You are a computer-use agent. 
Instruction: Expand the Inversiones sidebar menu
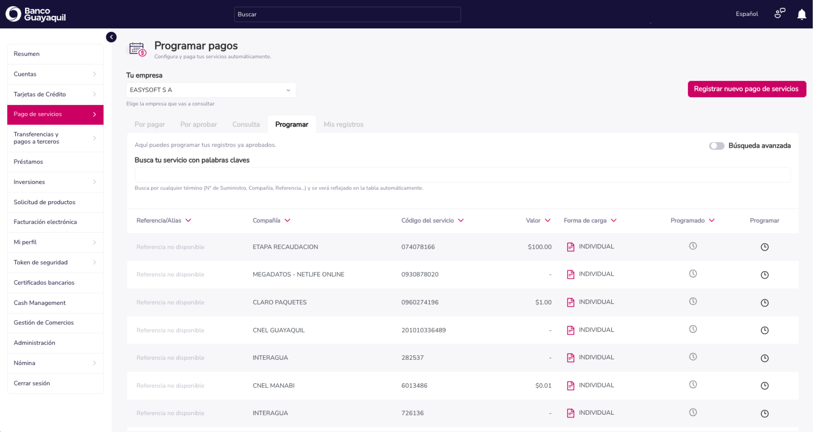pyautogui.click(x=55, y=182)
